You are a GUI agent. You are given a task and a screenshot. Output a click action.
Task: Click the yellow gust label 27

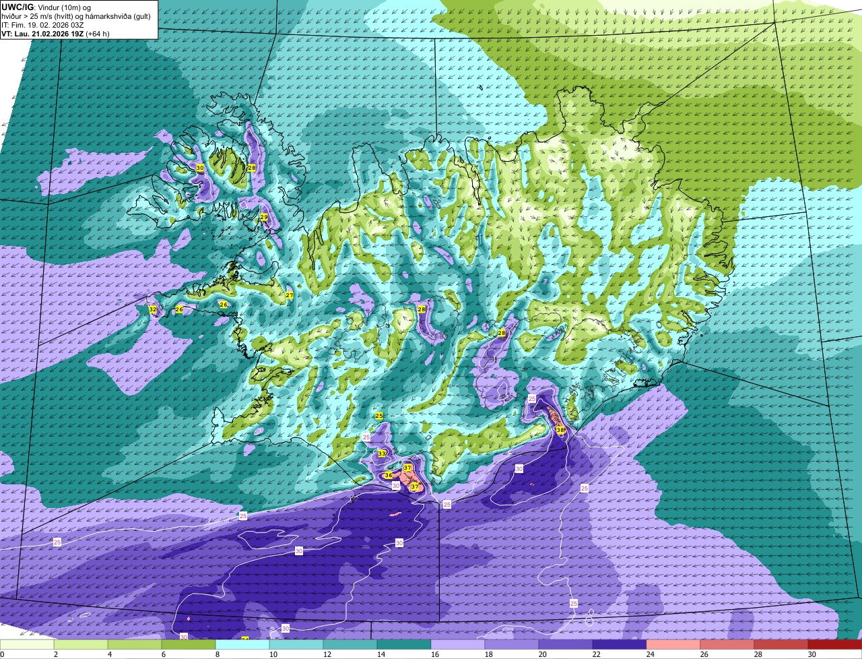(x=290, y=295)
